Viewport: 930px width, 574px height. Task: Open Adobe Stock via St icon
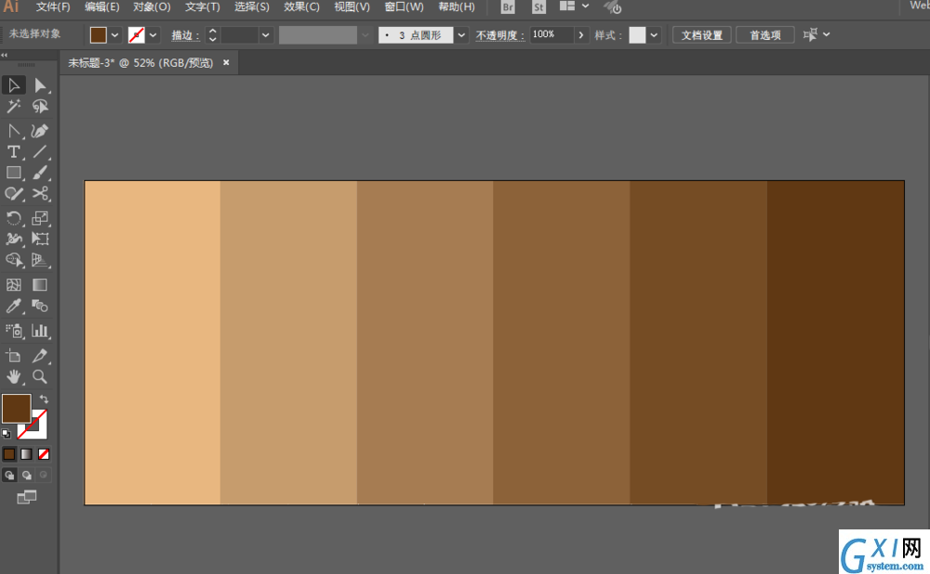click(x=538, y=7)
